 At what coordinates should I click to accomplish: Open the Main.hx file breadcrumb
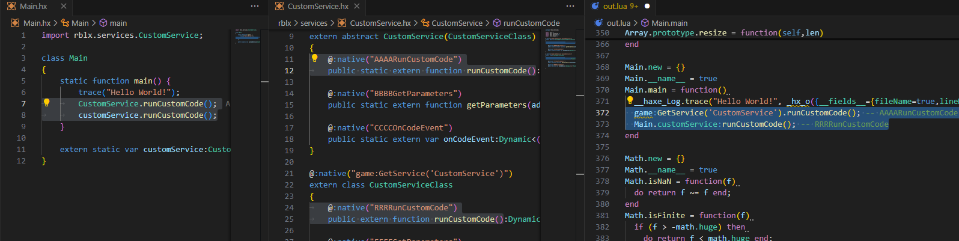coord(31,23)
